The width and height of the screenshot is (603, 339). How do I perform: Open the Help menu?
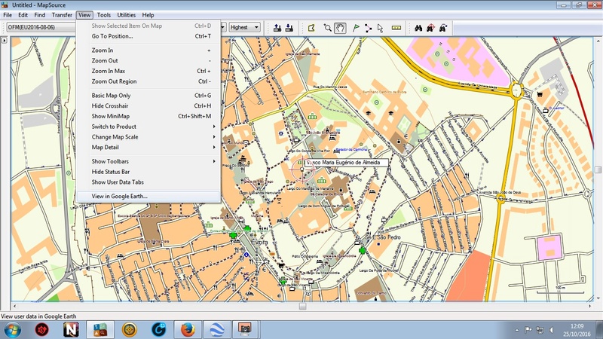pos(148,15)
